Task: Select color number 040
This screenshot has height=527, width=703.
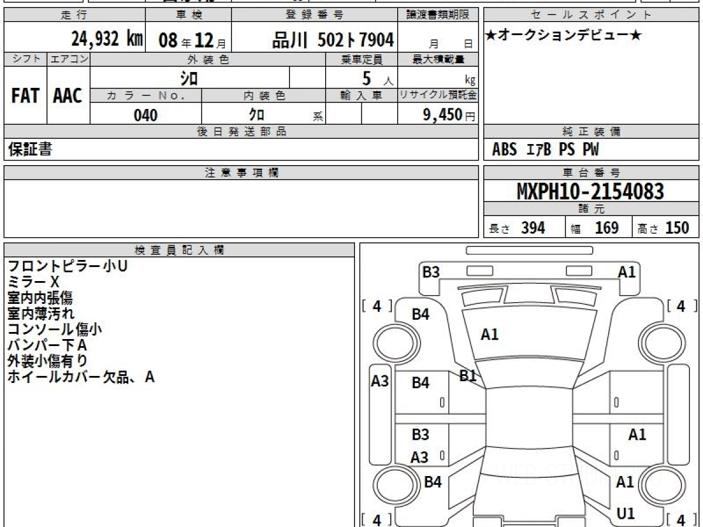Action: pyautogui.click(x=146, y=115)
